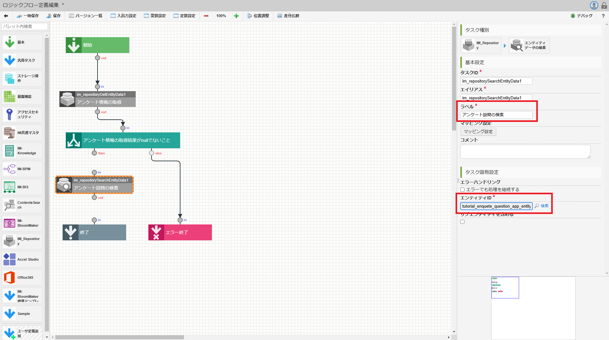Select the ストレージ操作 palette icon
Screen dimensions: 609x340
21,78
